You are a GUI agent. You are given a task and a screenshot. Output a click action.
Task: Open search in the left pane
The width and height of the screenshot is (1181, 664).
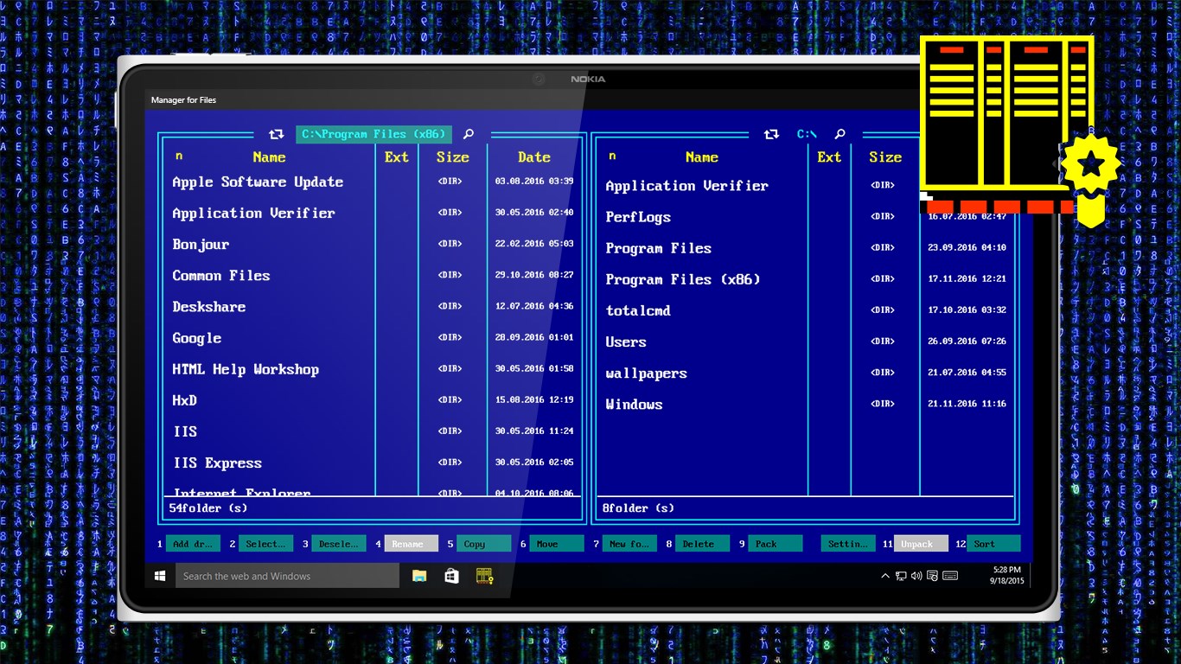point(468,134)
